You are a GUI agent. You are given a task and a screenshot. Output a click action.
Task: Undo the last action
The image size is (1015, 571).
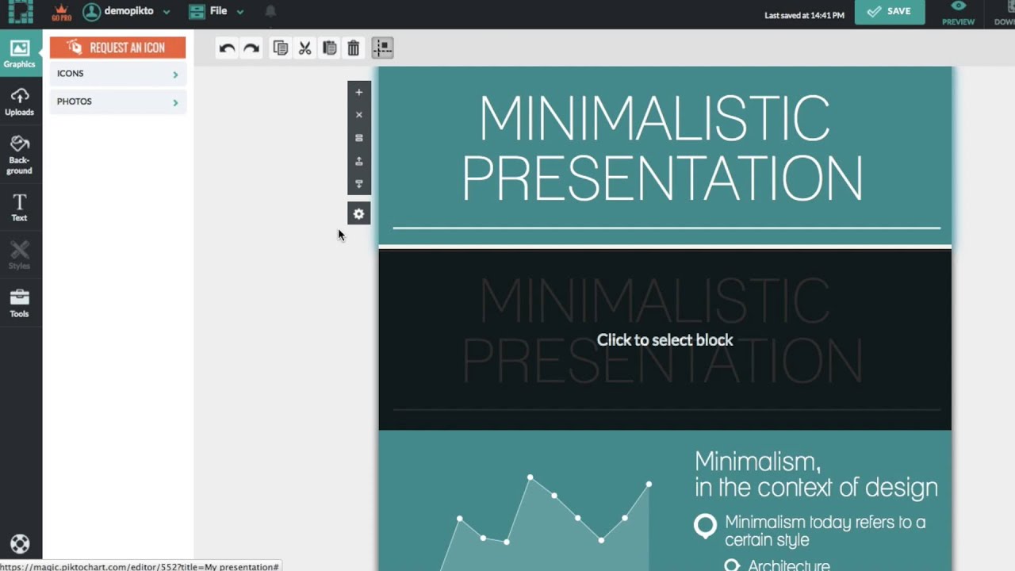click(x=227, y=48)
